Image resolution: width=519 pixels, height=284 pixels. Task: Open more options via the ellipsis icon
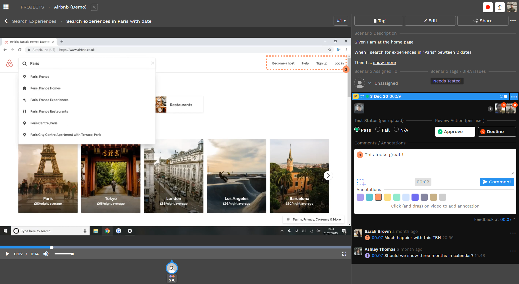[513, 20]
